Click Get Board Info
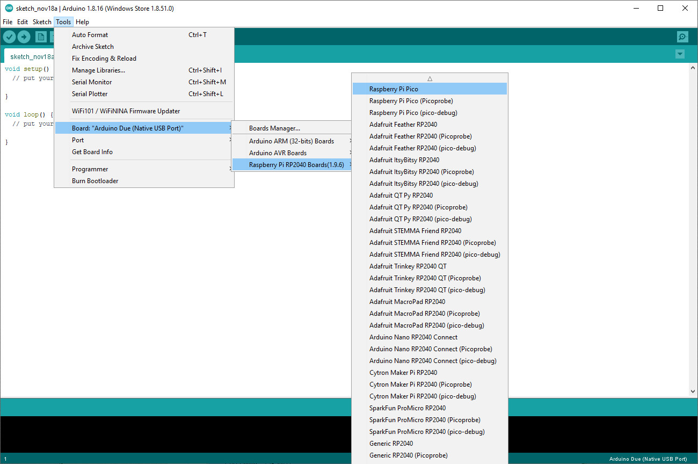The image size is (698, 464). point(144,152)
